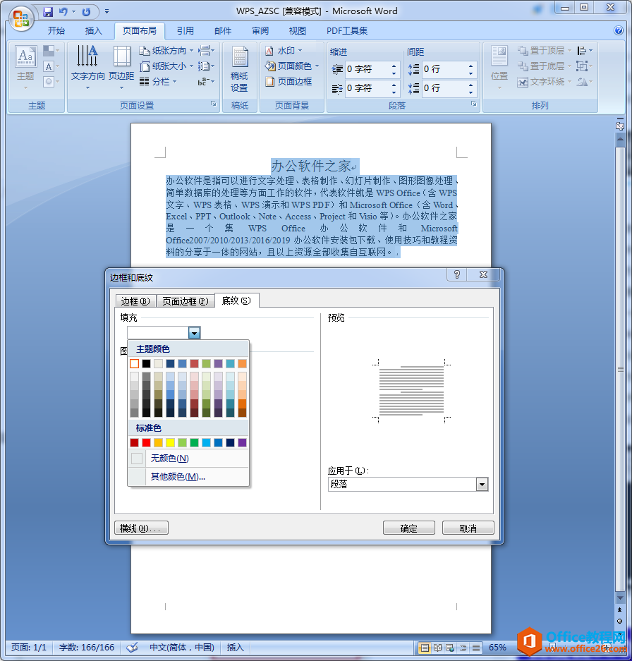632x661 pixels.
Task: Click Bring to Front (置于顶层)
Action: [x=544, y=51]
